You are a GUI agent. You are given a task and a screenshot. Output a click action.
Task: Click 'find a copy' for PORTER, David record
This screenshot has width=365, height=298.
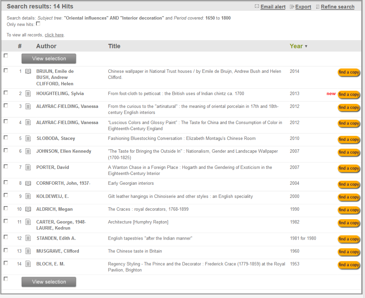(x=349, y=168)
